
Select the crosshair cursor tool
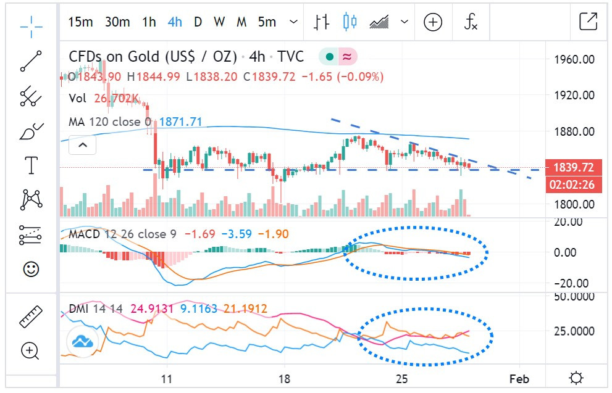(x=31, y=23)
